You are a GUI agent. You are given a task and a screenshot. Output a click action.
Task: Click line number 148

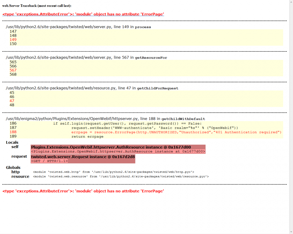point(13,35)
